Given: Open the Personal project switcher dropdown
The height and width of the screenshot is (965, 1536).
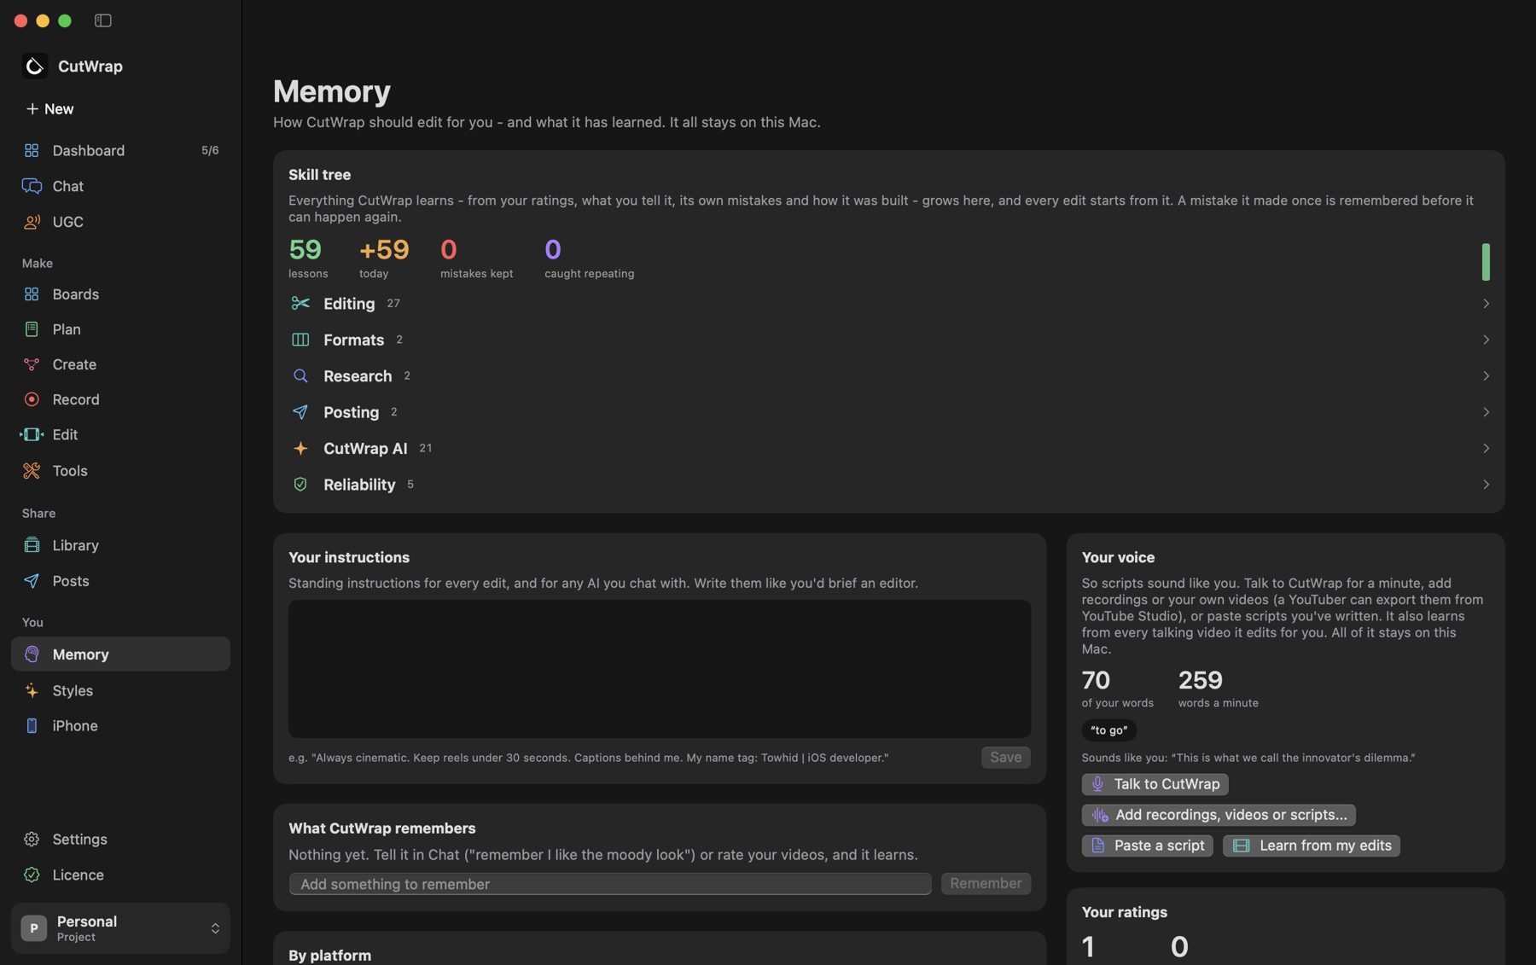Looking at the screenshot, I should (x=120, y=928).
